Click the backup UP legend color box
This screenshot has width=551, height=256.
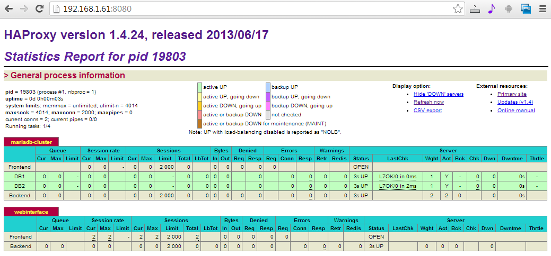pyautogui.click(x=268, y=87)
